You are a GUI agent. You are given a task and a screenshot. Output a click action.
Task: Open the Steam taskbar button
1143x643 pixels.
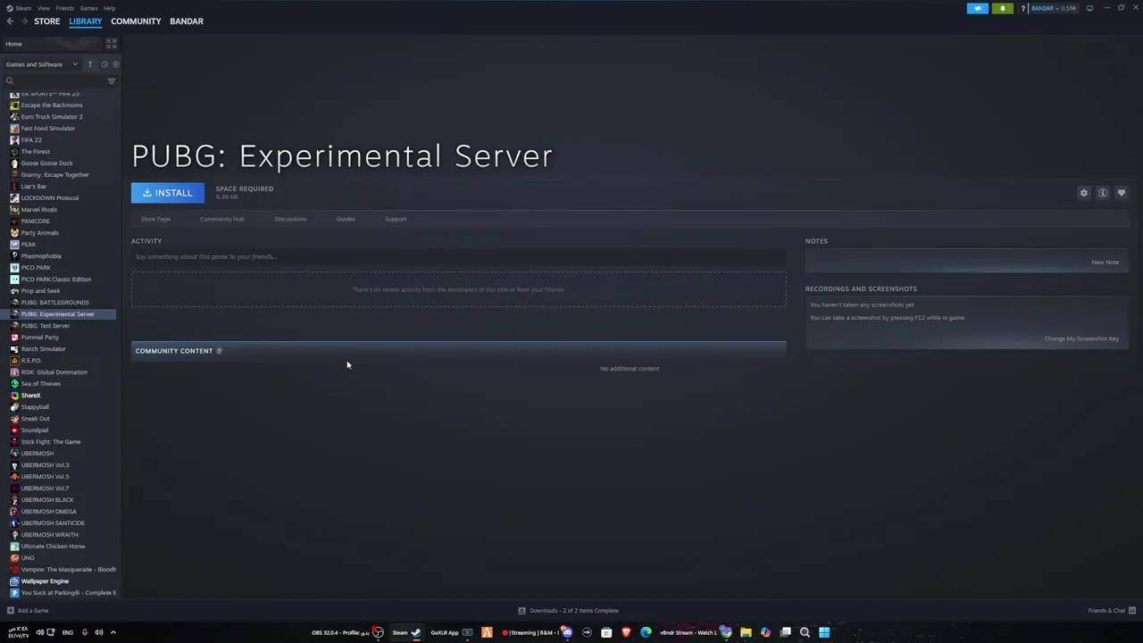tap(406, 632)
